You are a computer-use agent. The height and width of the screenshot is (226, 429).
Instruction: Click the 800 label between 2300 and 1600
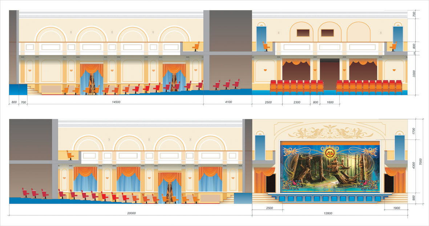pyautogui.click(x=315, y=102)
